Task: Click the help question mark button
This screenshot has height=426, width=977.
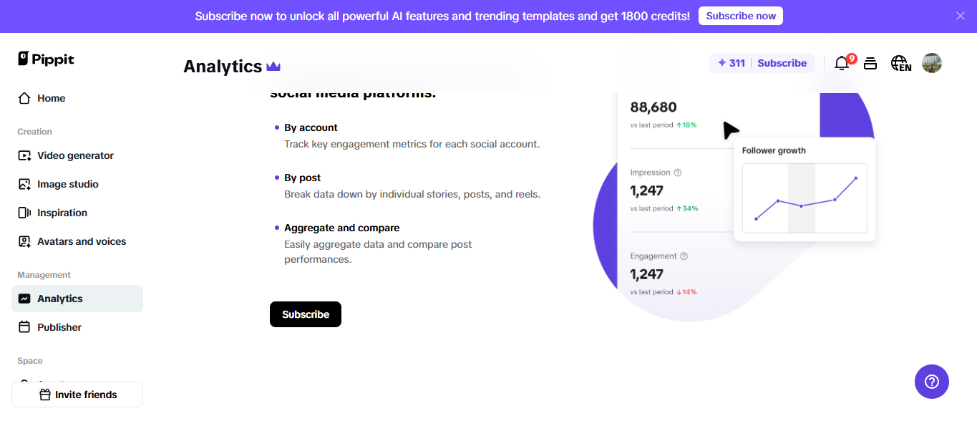Action: tap(931, 382)
